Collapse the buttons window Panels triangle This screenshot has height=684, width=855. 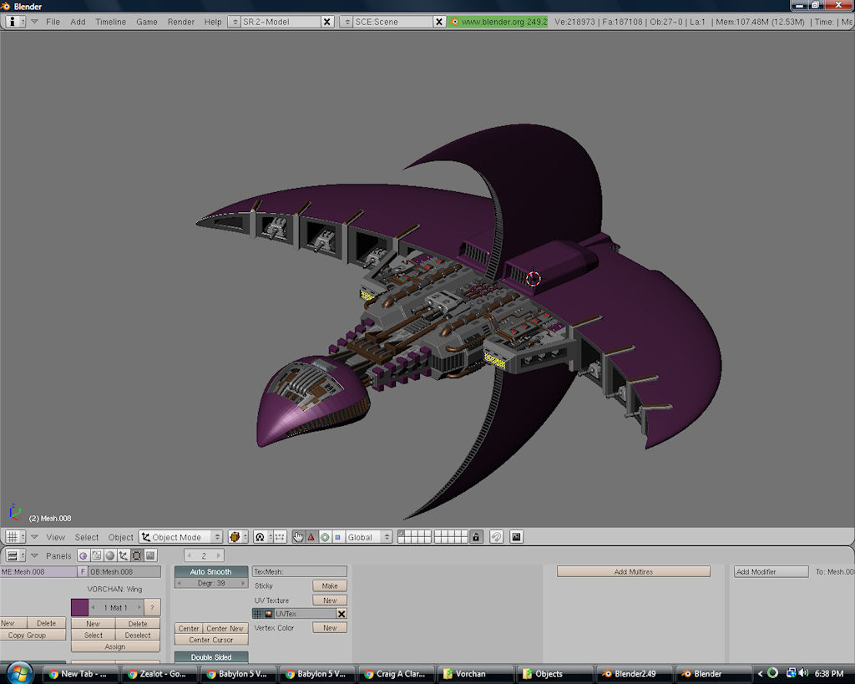click(x=34, y=556)
